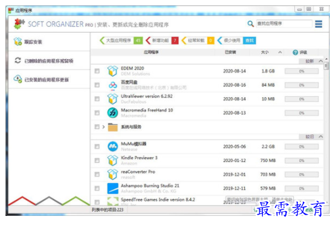Tick the 系统与服务 checkbox
This screenshot has width=330, height=228.
point(97,127)
